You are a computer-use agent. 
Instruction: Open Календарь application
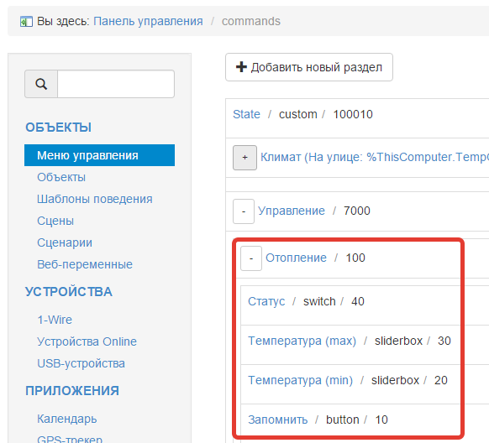point(66,419)
